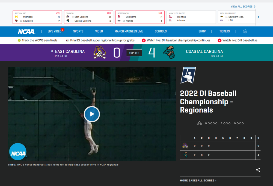Go to the Shop link
The width and height of the screenshot is (273, 186).
(202, 31)
